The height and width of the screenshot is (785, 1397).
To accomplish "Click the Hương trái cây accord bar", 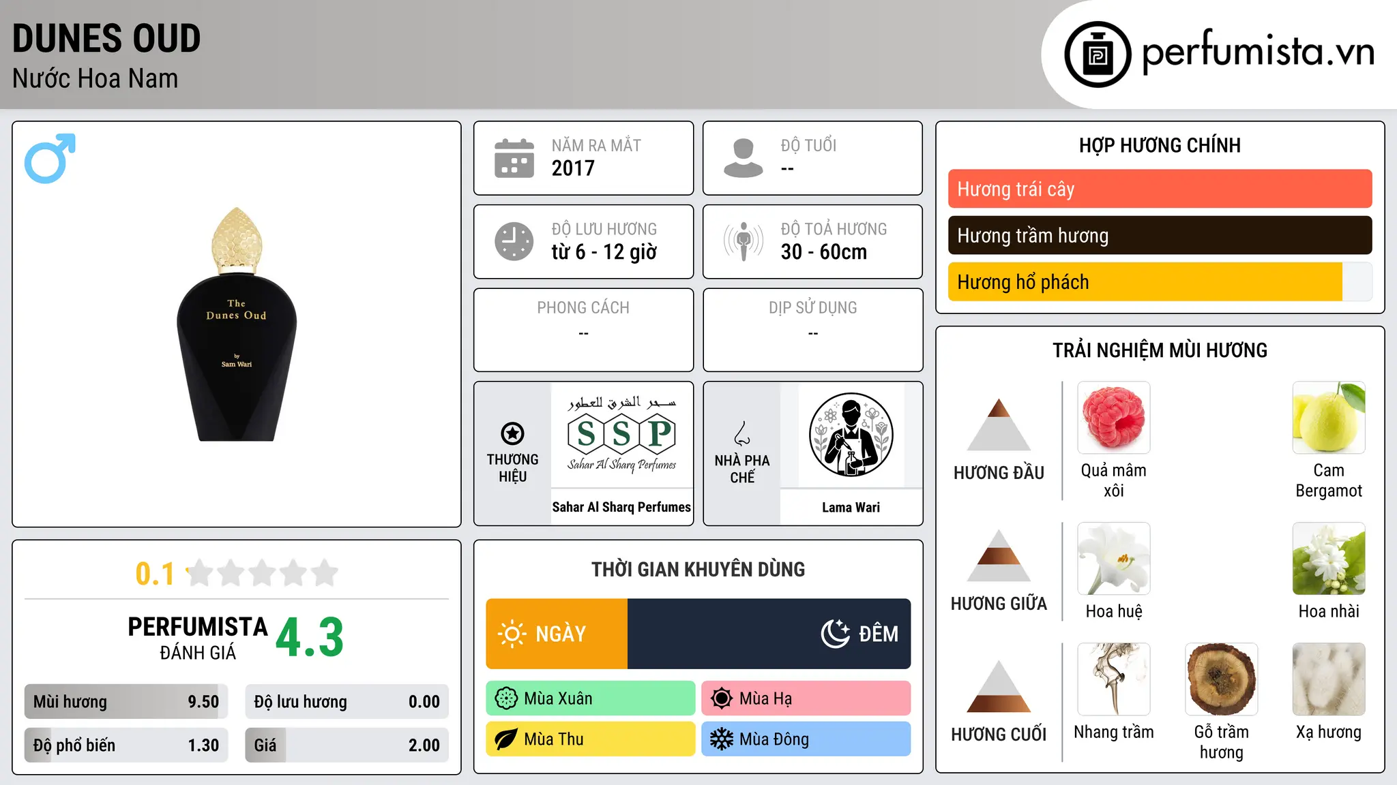I will tap(1160, 189).
